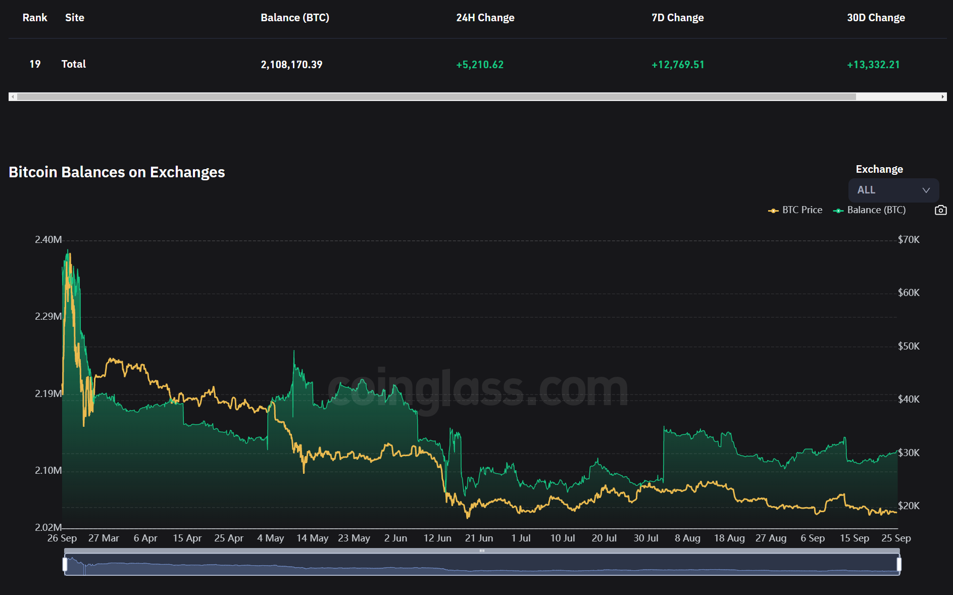Click the 25 Sep label on the date axis
The image size is (953, 595).
click(x=895, y=538)
